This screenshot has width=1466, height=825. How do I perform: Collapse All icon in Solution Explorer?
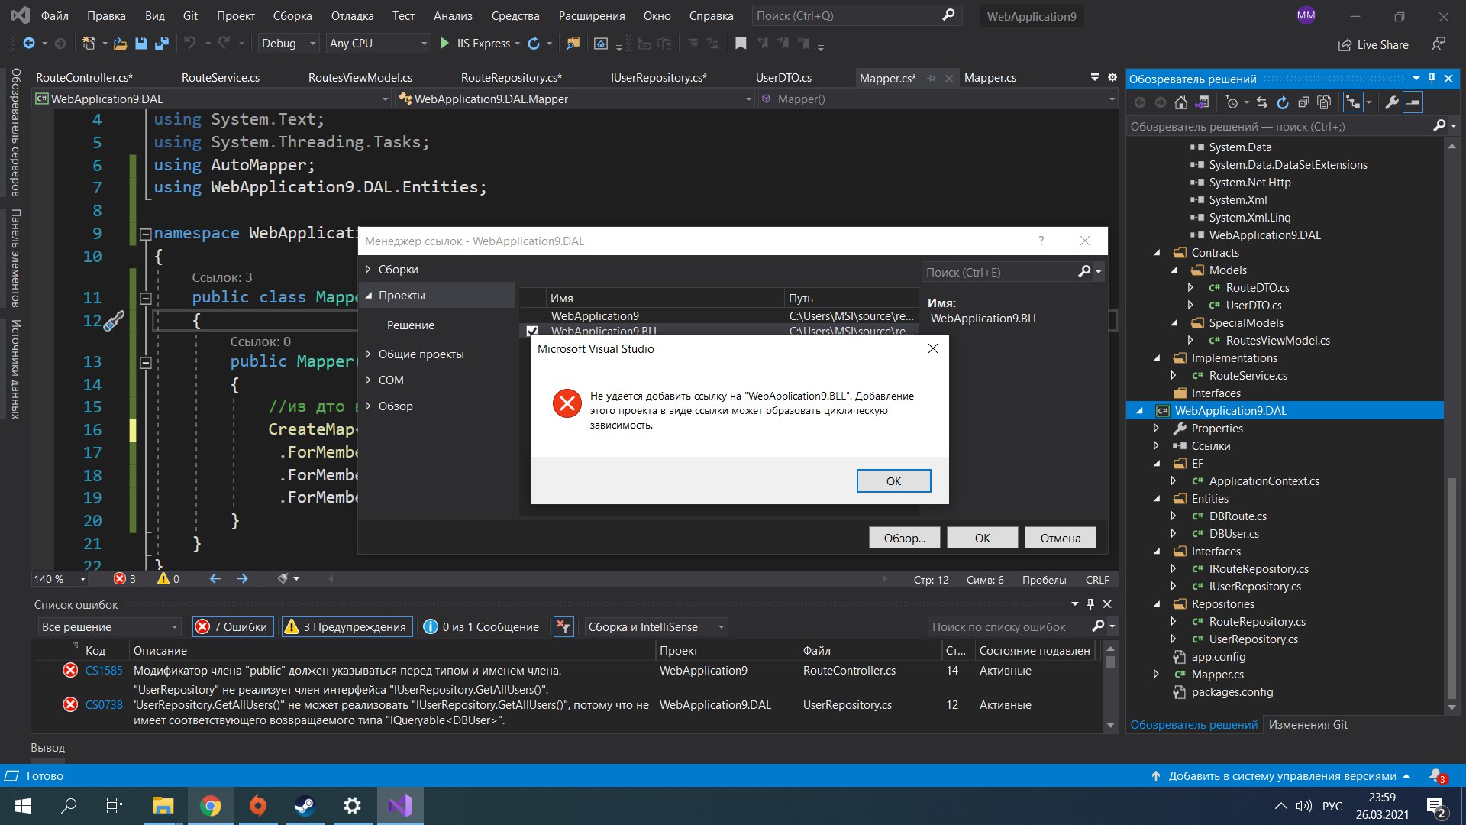click(1303, 102)
